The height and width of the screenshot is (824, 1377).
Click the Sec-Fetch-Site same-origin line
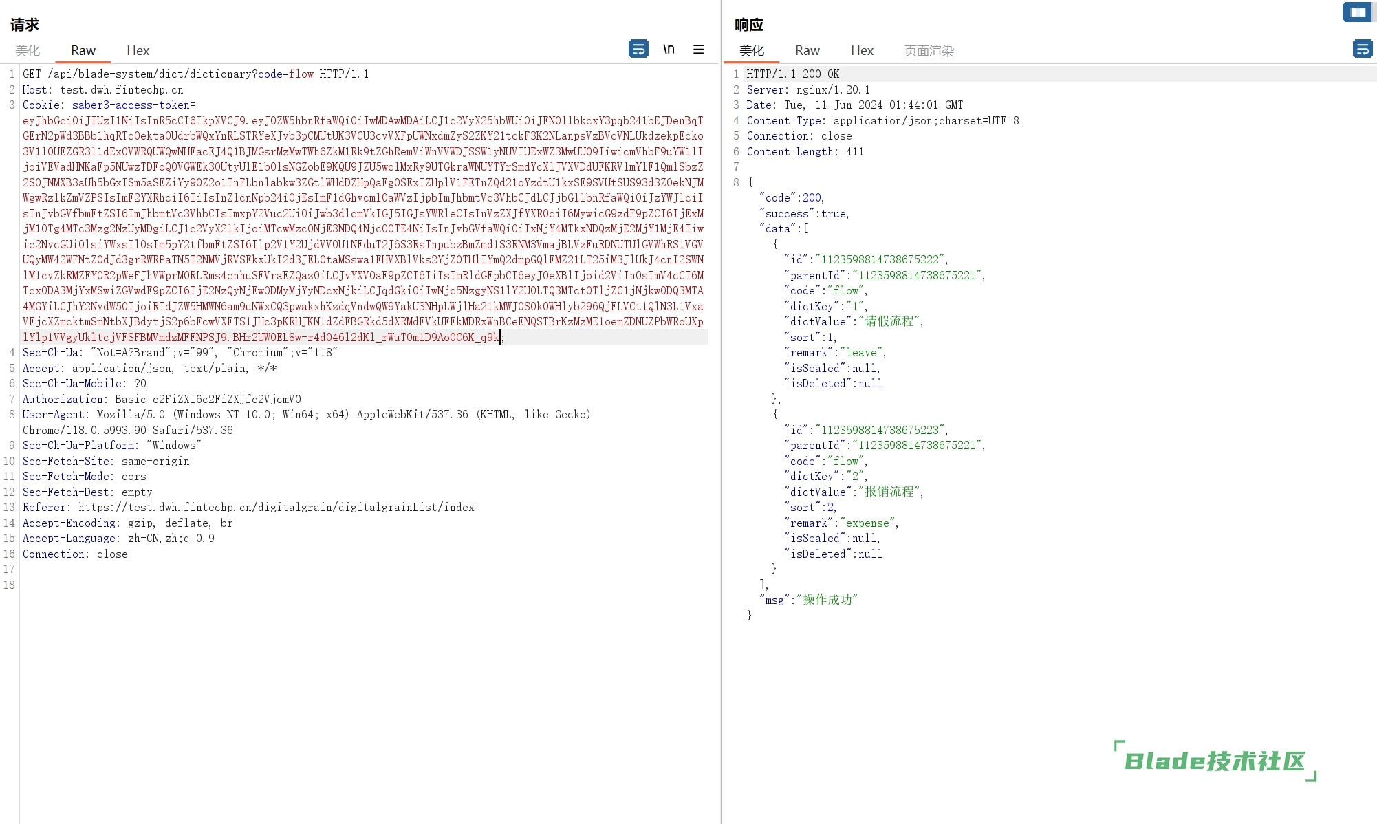[x=106, y=461]
